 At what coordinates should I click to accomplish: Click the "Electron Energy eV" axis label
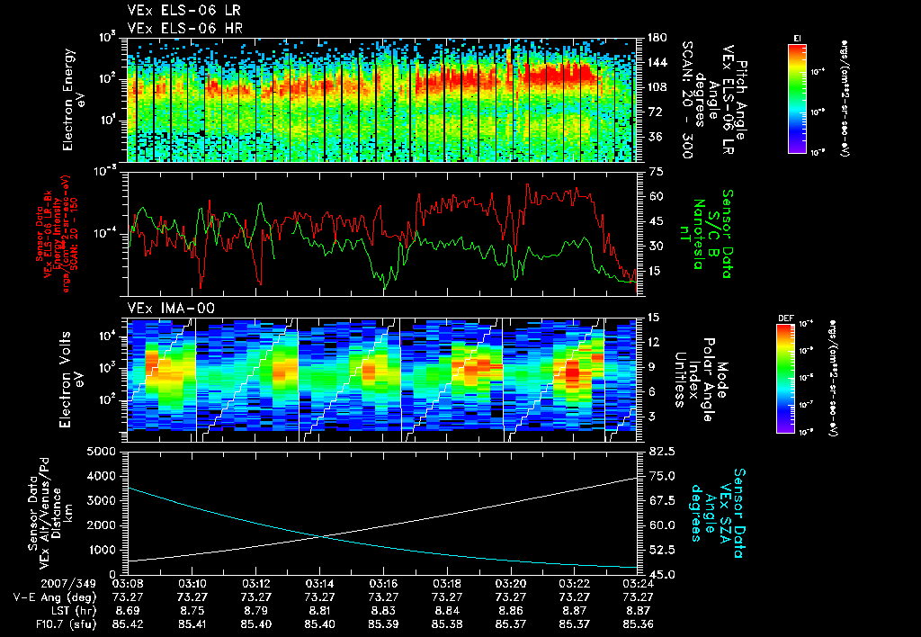[x=74, y=100]
